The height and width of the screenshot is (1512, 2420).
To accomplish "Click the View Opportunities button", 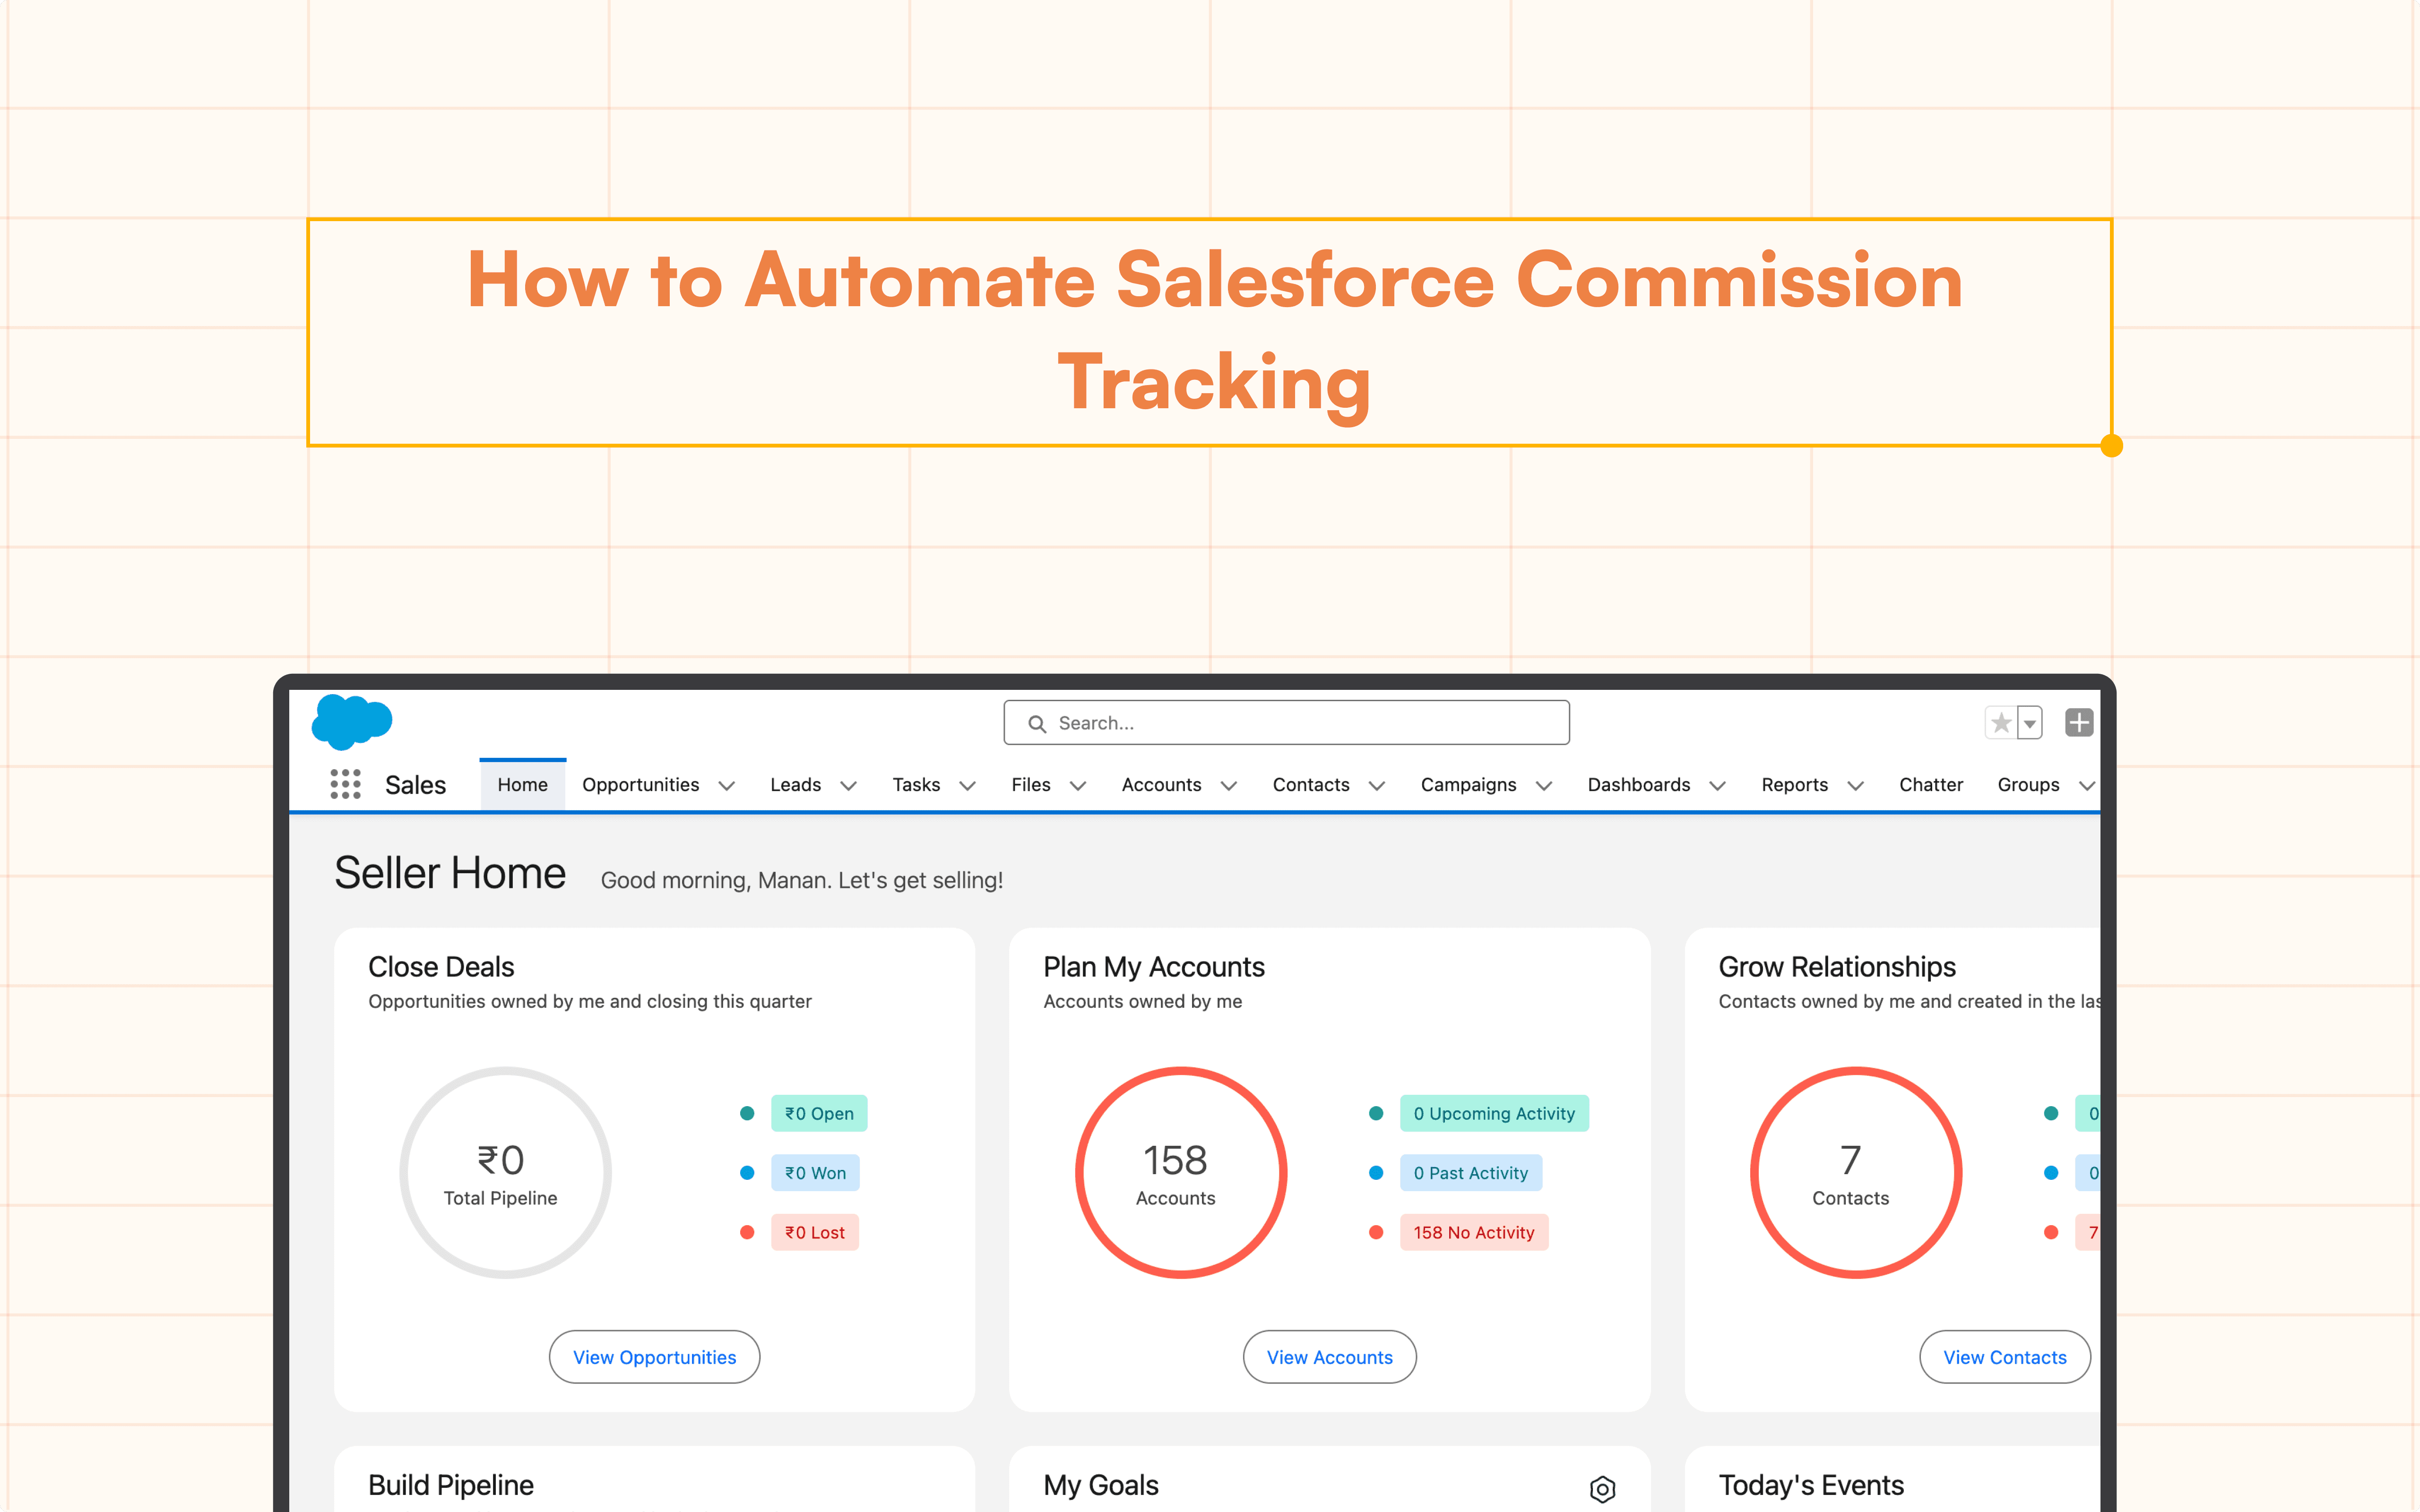I will point(654,1357).
